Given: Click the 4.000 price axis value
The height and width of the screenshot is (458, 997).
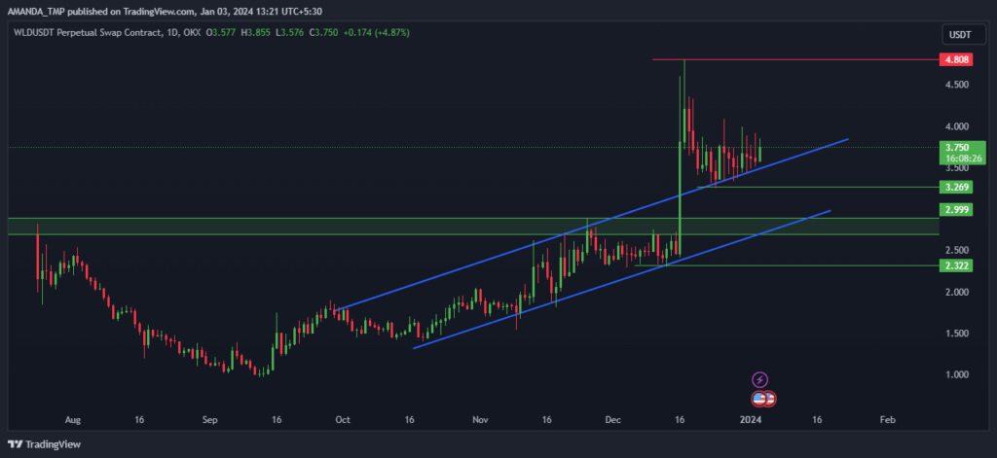Looking at the screenshot, I should pos(957,126).
